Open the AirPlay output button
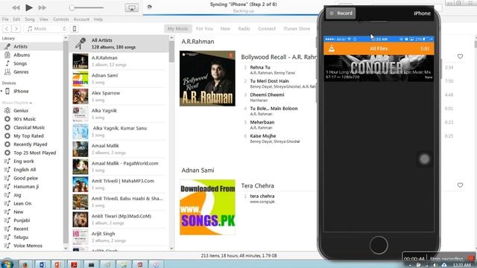The height and width of the screenshot is (268, 477). pyautogui.click(x=132, y=8)
